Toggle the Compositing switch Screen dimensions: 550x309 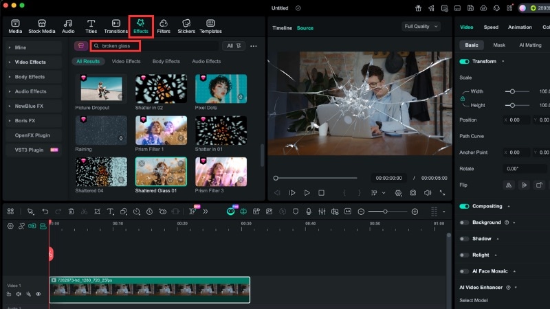[464, 206]
